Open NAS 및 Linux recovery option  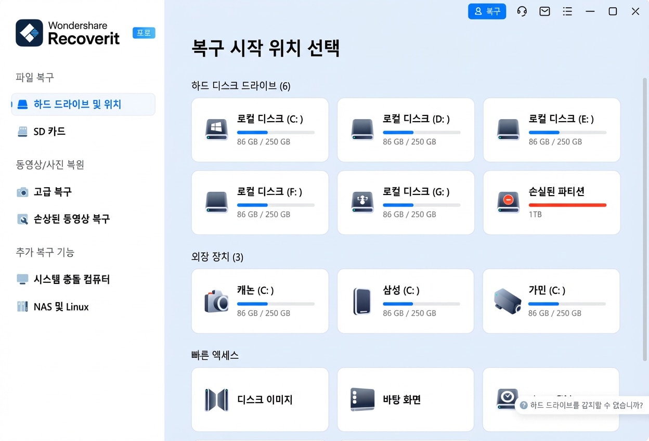pos(61,307)
